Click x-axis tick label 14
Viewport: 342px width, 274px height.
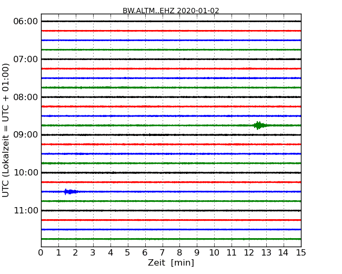coord(283,253)
